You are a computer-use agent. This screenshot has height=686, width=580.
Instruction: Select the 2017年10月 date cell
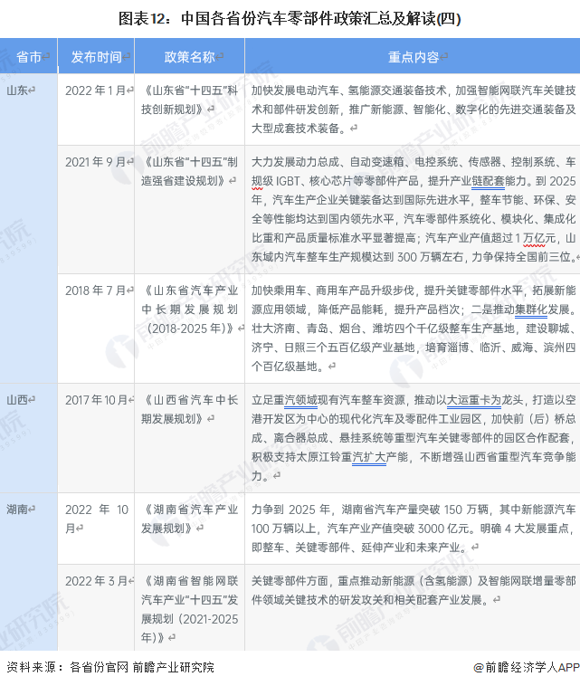click(97, 399)
